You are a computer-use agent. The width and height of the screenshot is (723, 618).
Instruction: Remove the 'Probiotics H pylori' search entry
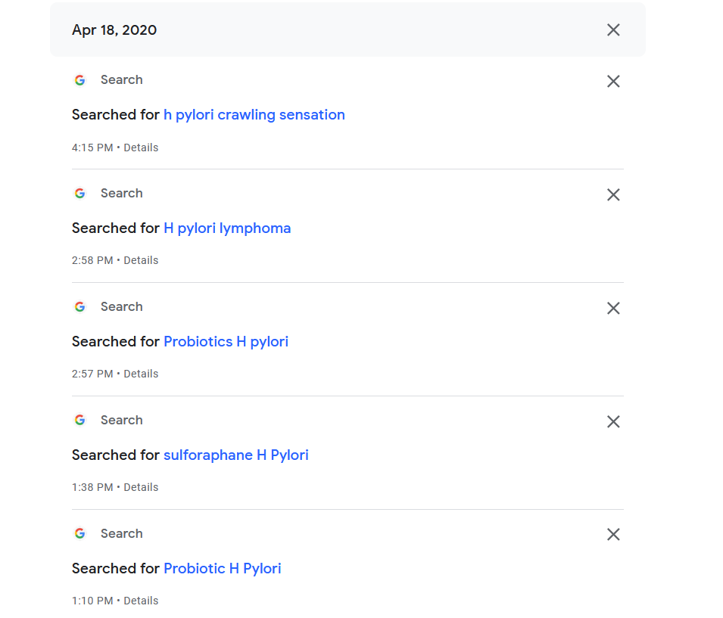pyautogui.click(x=612, y=308)
